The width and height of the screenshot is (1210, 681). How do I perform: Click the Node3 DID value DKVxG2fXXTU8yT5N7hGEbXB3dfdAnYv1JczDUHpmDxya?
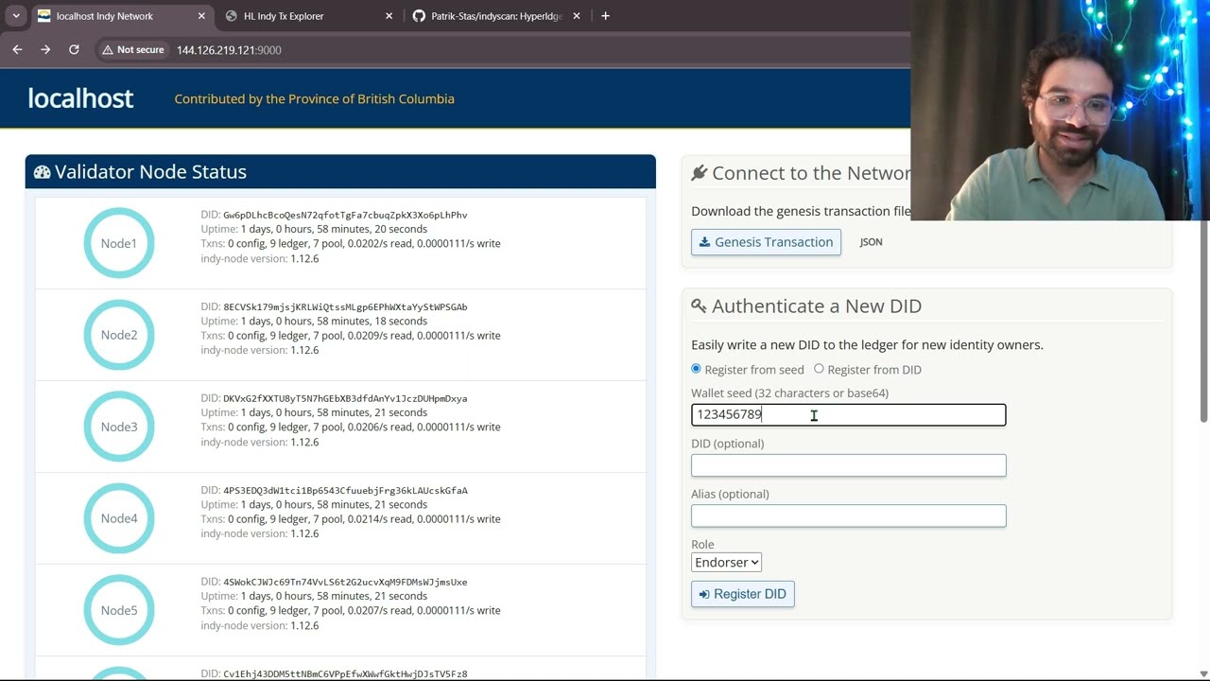345,398
